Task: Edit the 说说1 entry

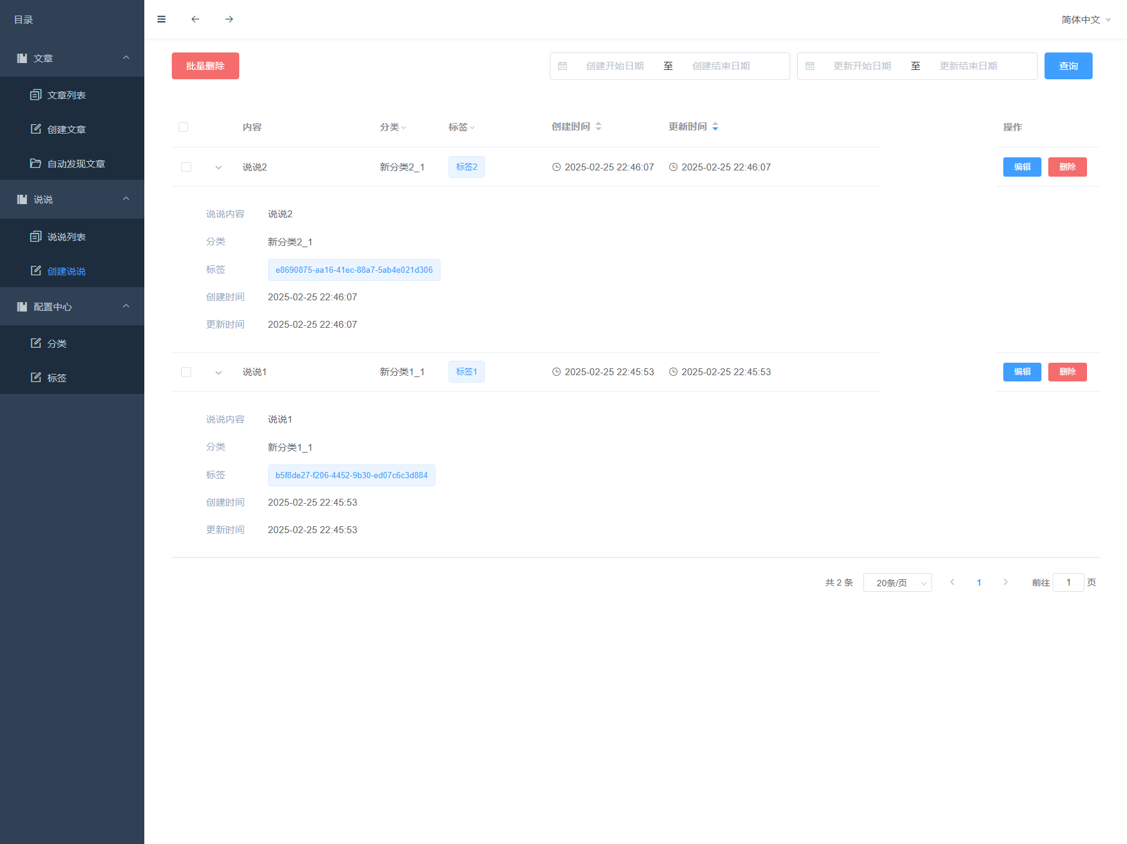Action: pos(1022,372)
